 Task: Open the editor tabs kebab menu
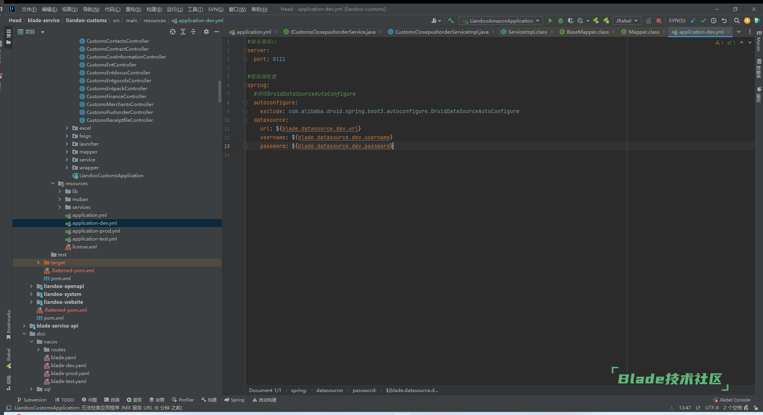(x=750, y=32)
